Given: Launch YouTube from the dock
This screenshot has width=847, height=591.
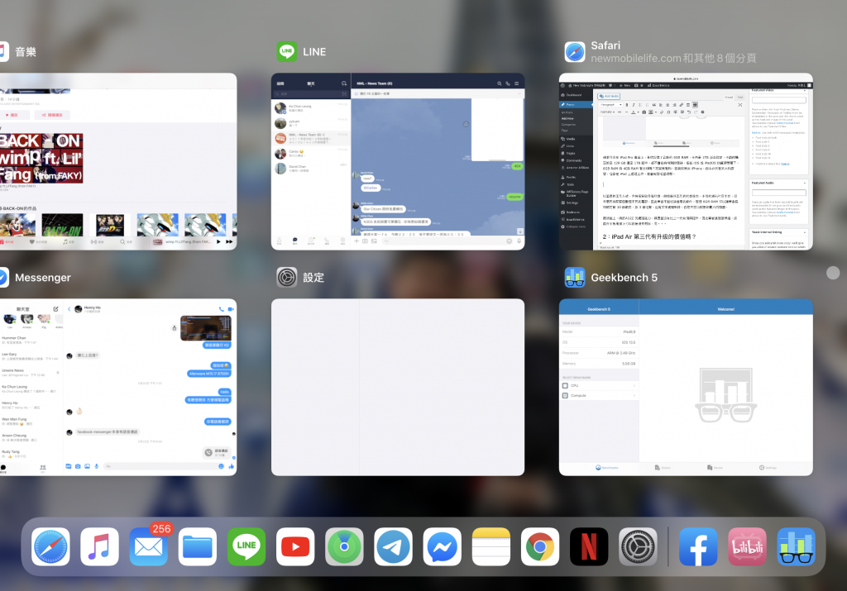Looking at the screenshot, I should 295,546.
